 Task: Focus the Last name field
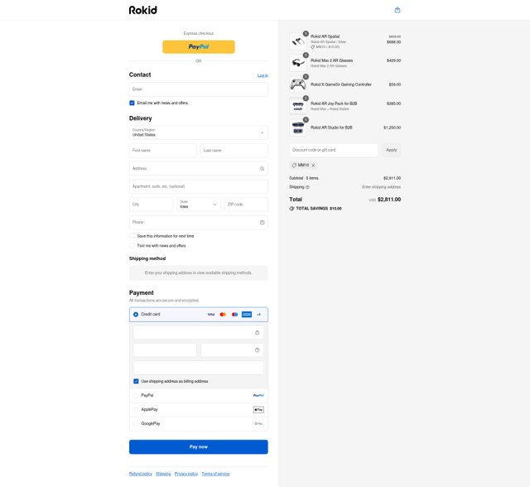click(x=234, y=151)
